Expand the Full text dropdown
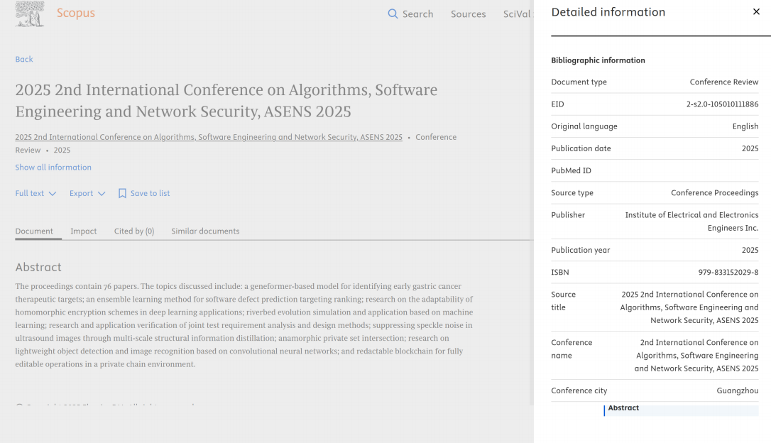Image resolution: width=771 pixels, height=443 pixels. click(x=35, y=193)
